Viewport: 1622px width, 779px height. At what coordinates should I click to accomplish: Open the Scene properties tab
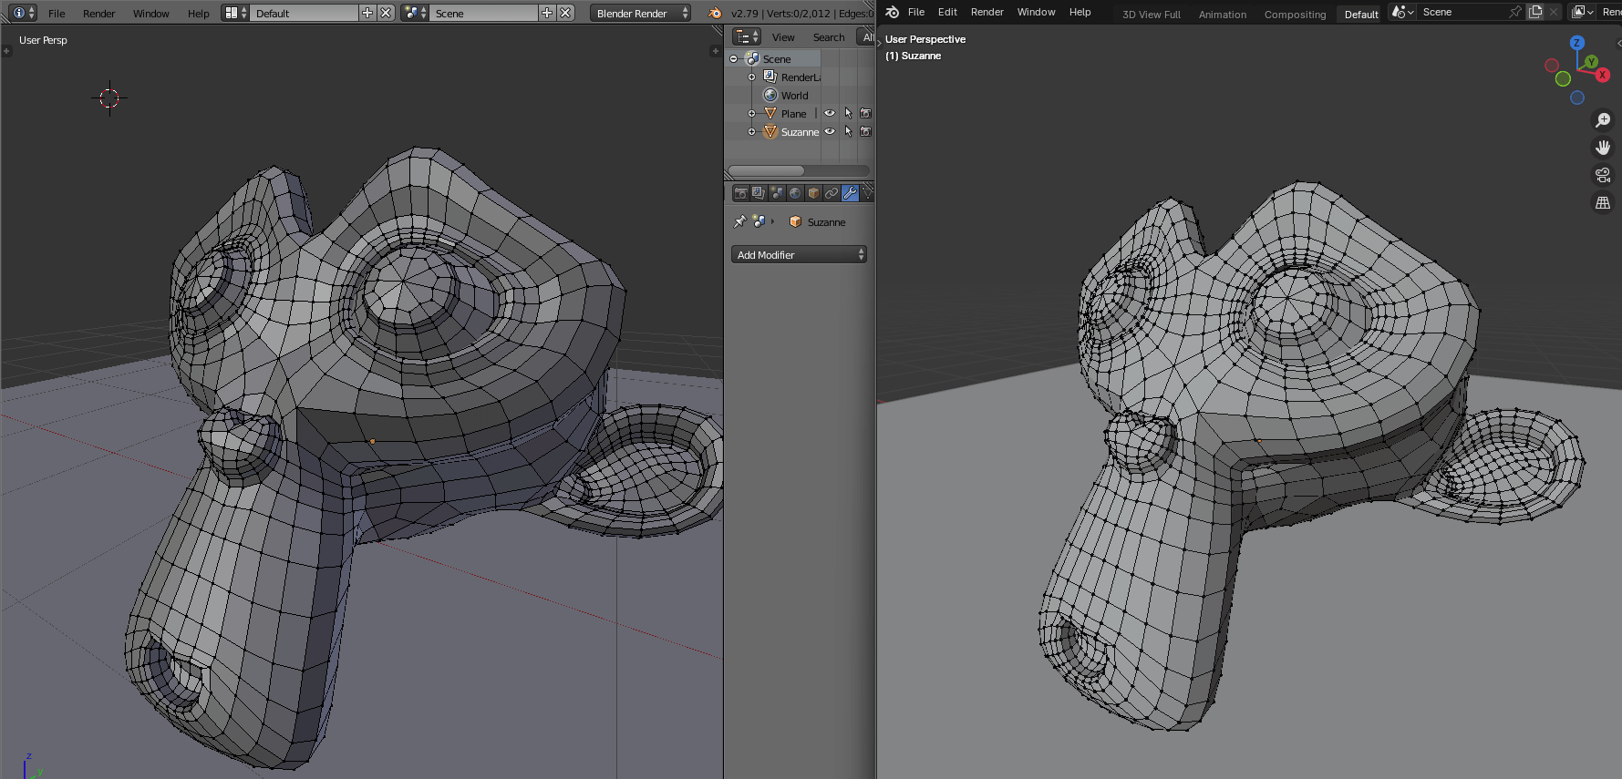click(x=777, y=193)
